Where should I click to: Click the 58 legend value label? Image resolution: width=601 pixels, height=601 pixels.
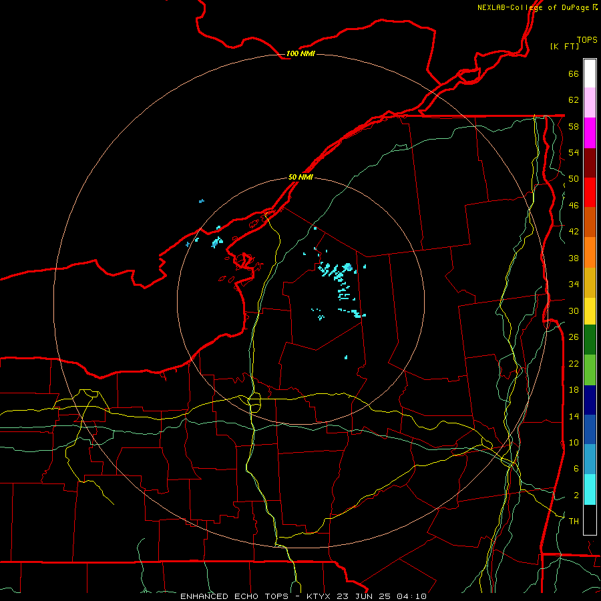click(574, 126)
